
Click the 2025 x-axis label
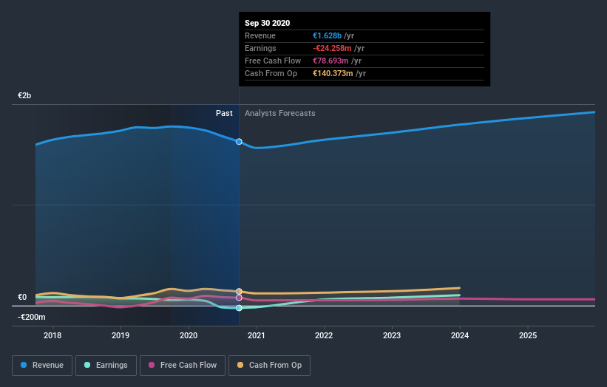(528, 335)
